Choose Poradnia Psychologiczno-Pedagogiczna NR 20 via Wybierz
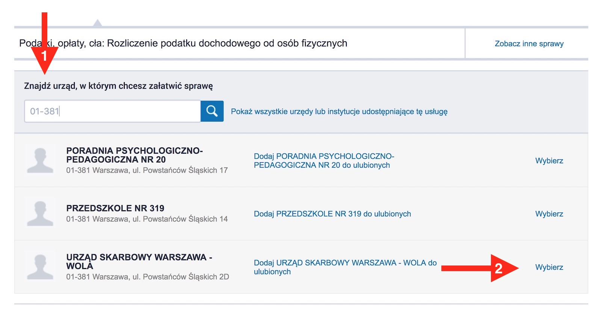601x312 pixels. pos(549,160)
